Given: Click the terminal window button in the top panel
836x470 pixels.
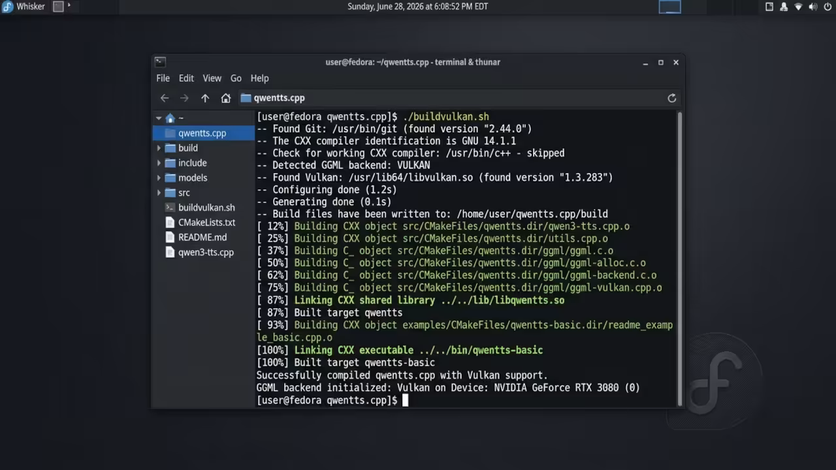Looking at the screenshot, I should [58, 7].
